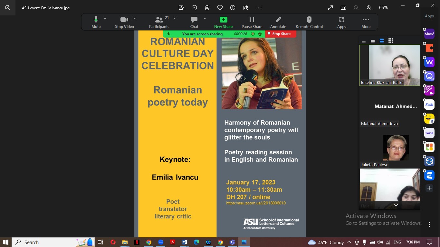Open the More menu in Zoom toolbar
Viewport: 440px width, 247px height.
(x=366, y=22)
